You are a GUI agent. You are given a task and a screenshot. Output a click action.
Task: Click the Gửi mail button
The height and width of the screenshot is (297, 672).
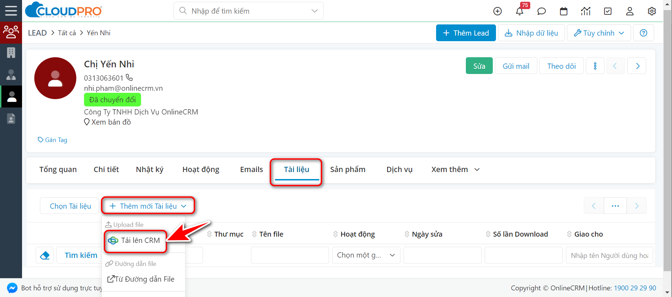click(516, 66)
